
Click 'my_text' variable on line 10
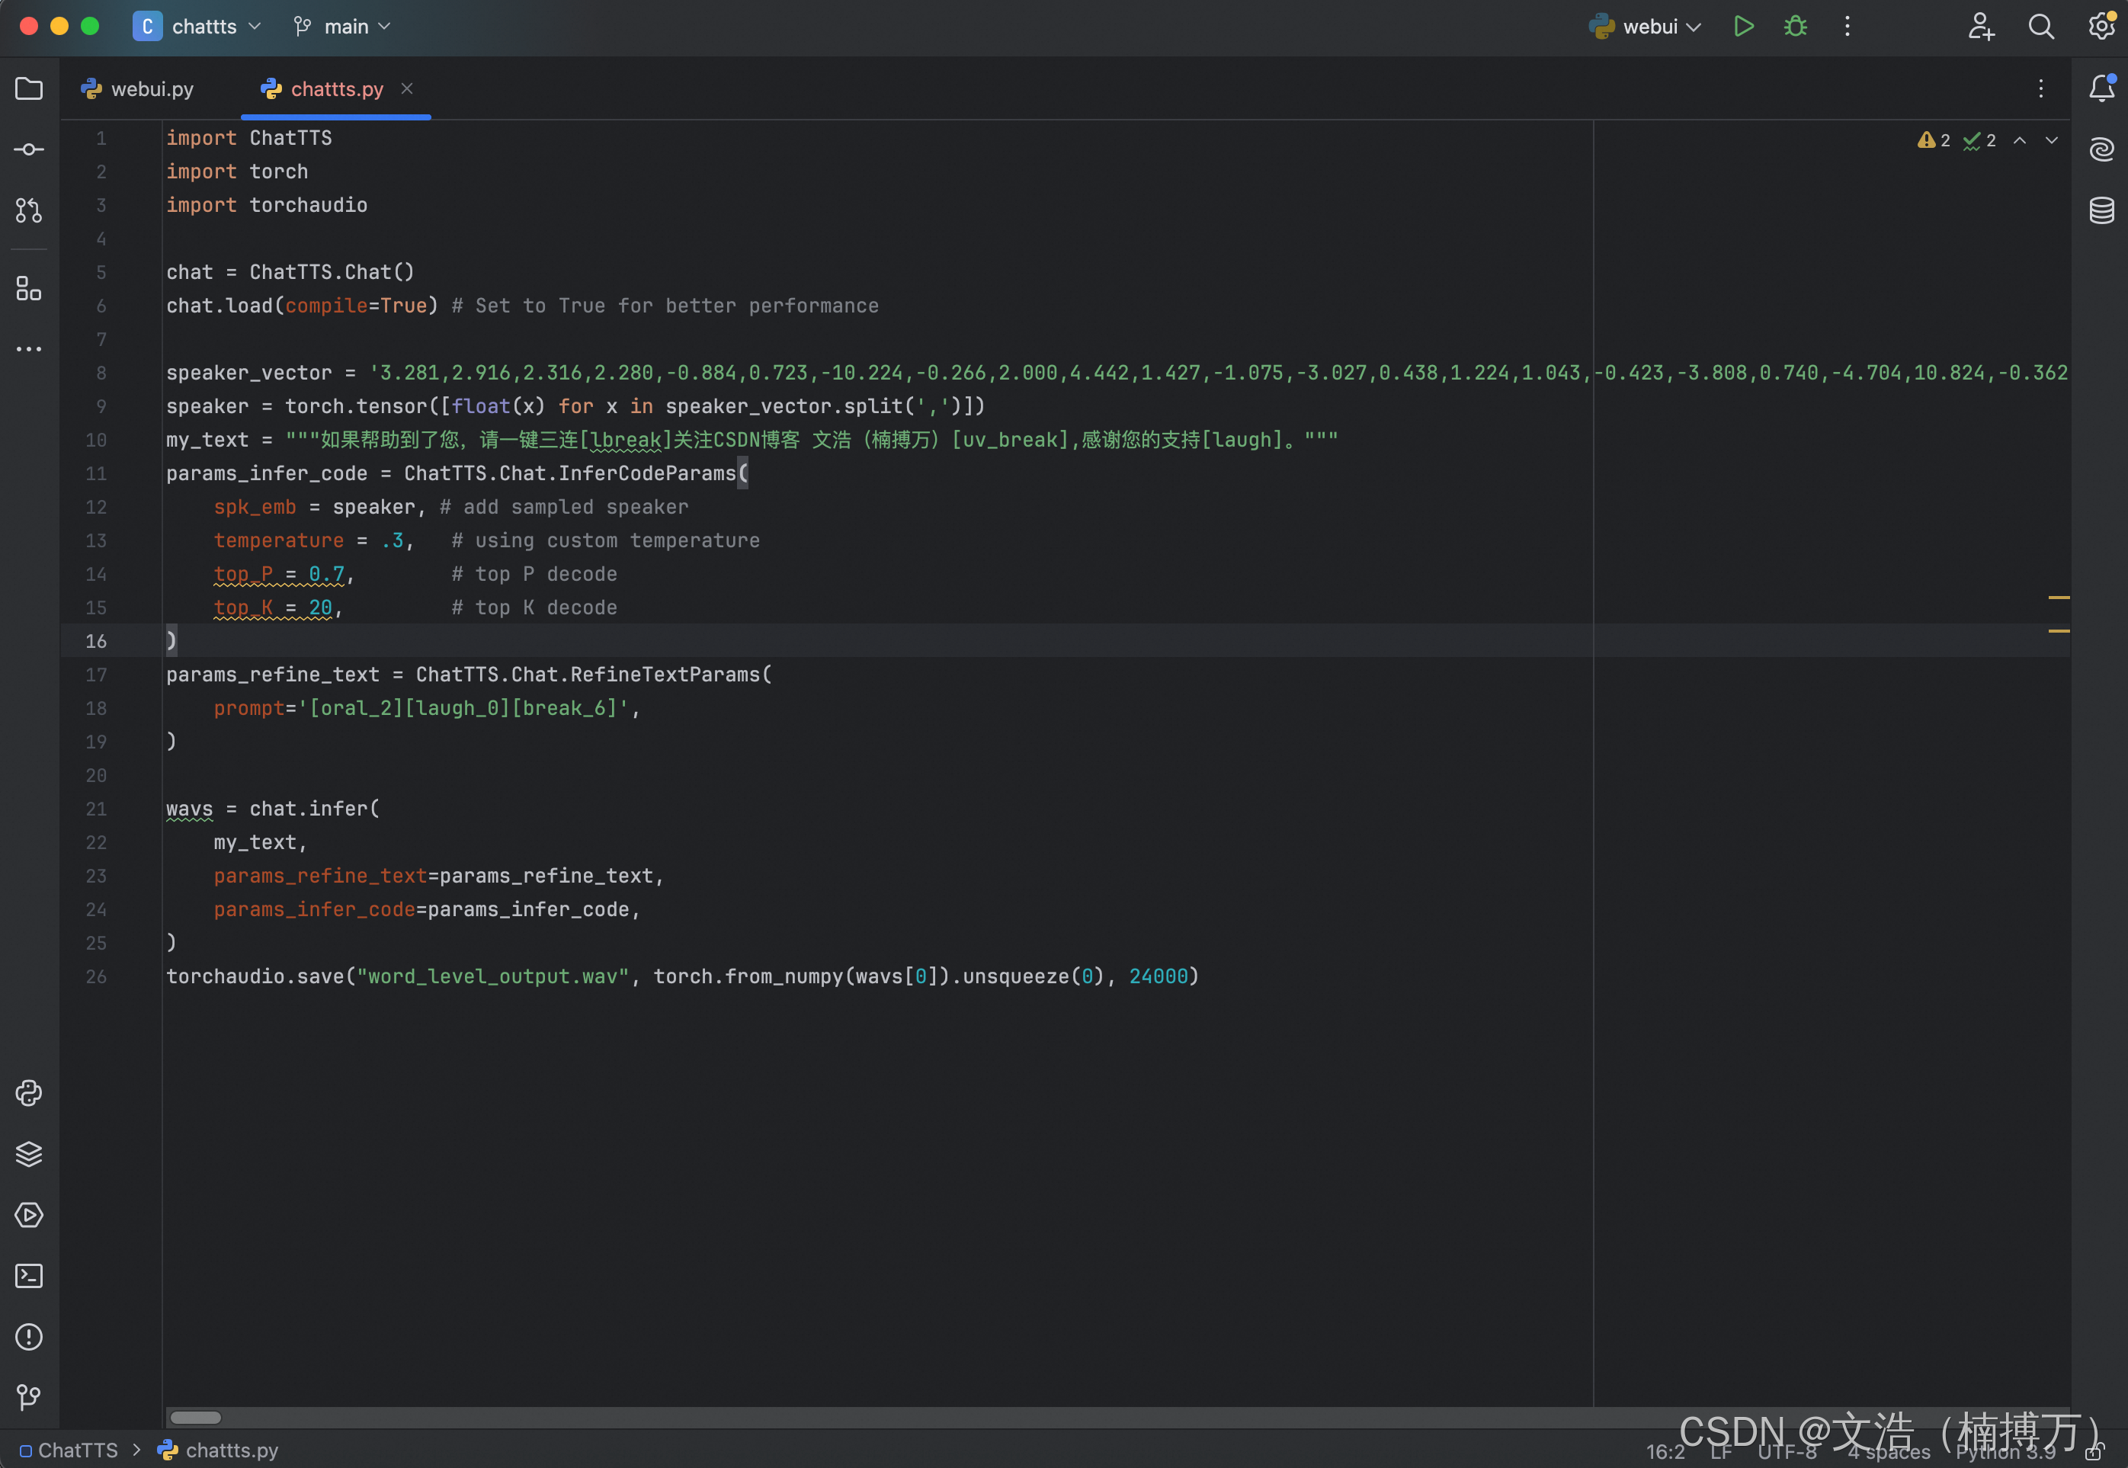click(208, 440)
